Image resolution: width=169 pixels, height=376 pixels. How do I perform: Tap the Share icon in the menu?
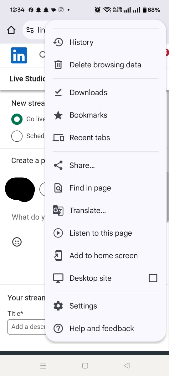[58, 165]
